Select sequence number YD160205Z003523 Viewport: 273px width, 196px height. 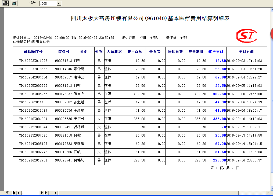(33, 86)
